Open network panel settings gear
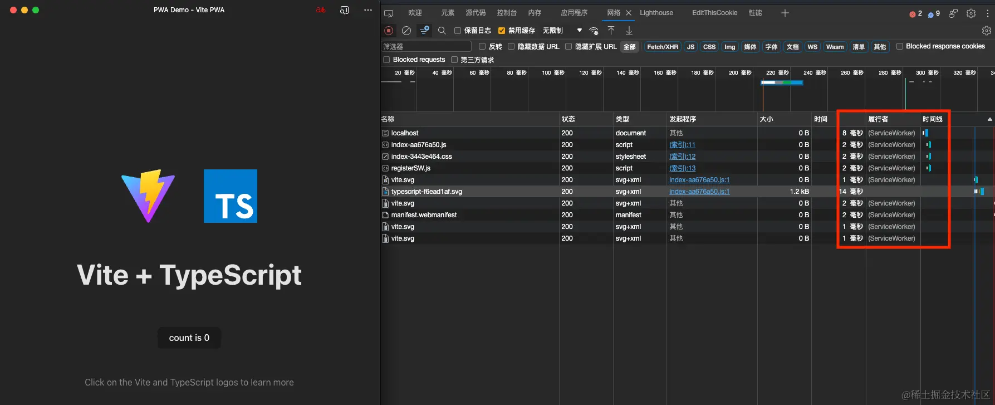The image size is (995, 405). pos(986,31)
